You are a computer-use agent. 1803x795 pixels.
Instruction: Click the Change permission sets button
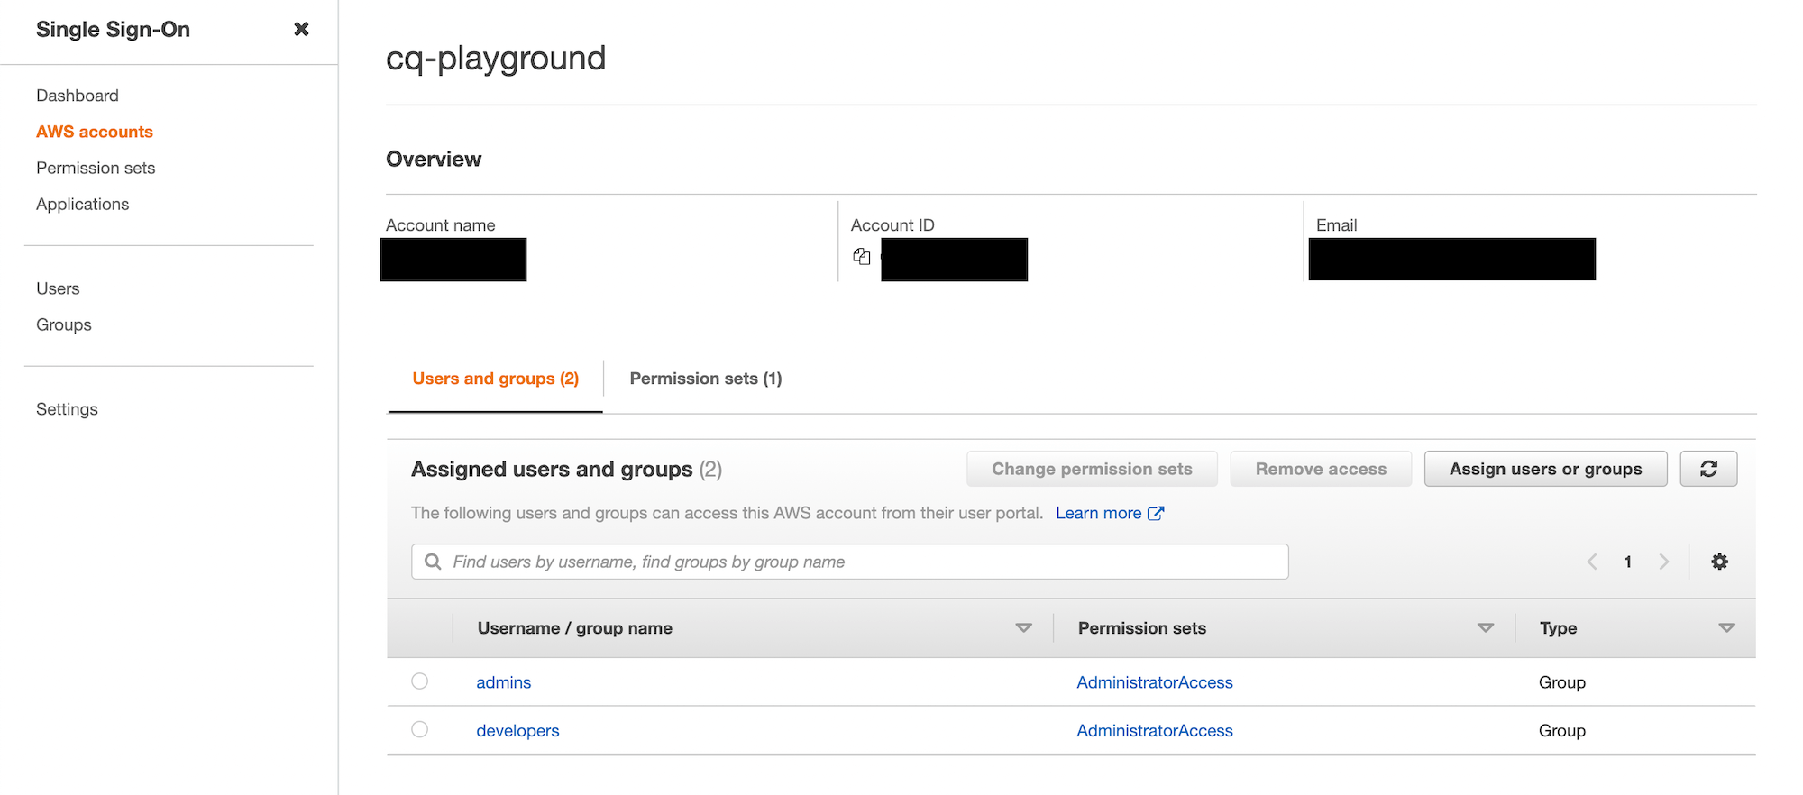tap(1092, 469)
